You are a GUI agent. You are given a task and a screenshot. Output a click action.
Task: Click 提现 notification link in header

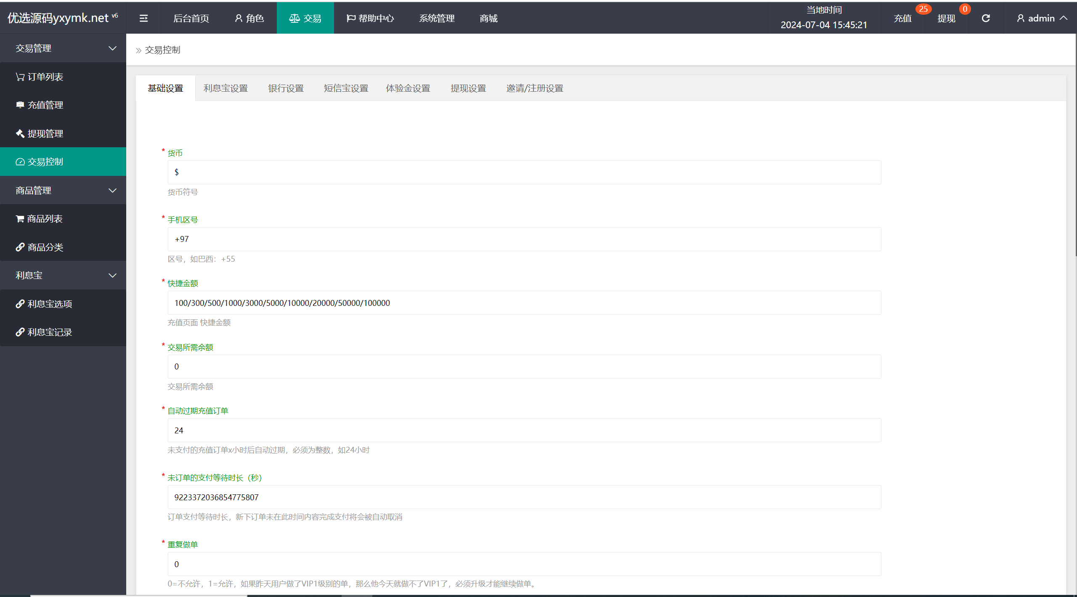947,18
